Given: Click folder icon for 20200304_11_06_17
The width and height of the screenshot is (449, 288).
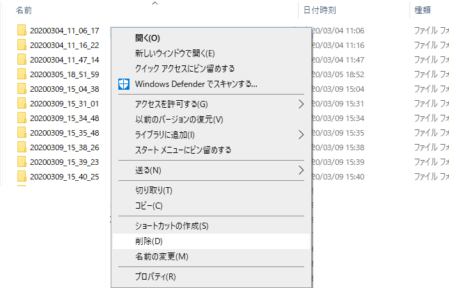Looking at the screenshot, I should pyautogui.click(x=22, y=31).
